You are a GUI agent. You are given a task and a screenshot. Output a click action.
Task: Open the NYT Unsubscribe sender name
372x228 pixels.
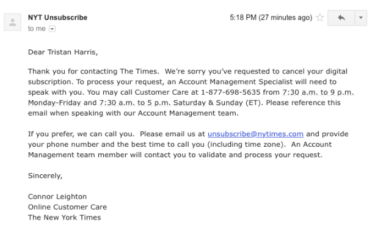(x=57, y=18)
